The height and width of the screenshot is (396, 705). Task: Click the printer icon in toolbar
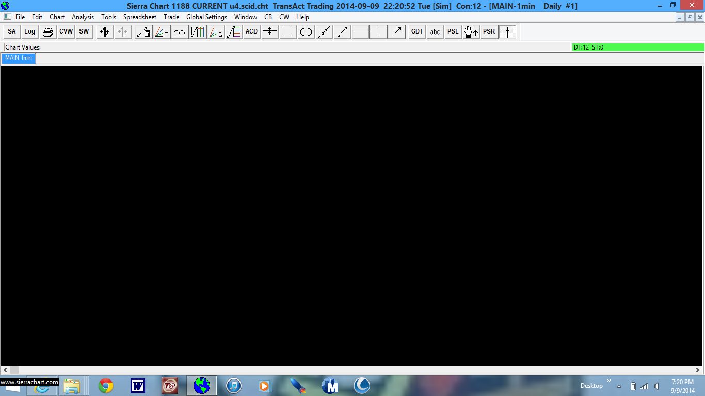pyautogui.click(x=48, y=31)
